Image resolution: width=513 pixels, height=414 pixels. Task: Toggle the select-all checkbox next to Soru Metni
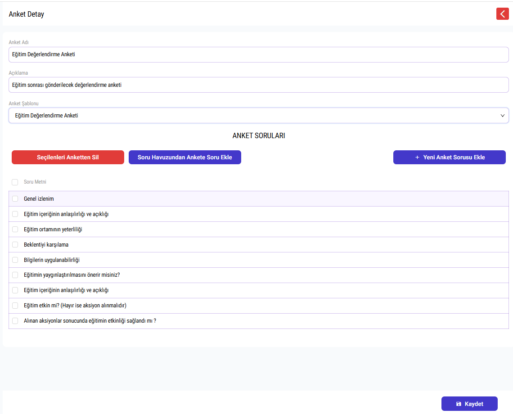click(x=15, y=182)
